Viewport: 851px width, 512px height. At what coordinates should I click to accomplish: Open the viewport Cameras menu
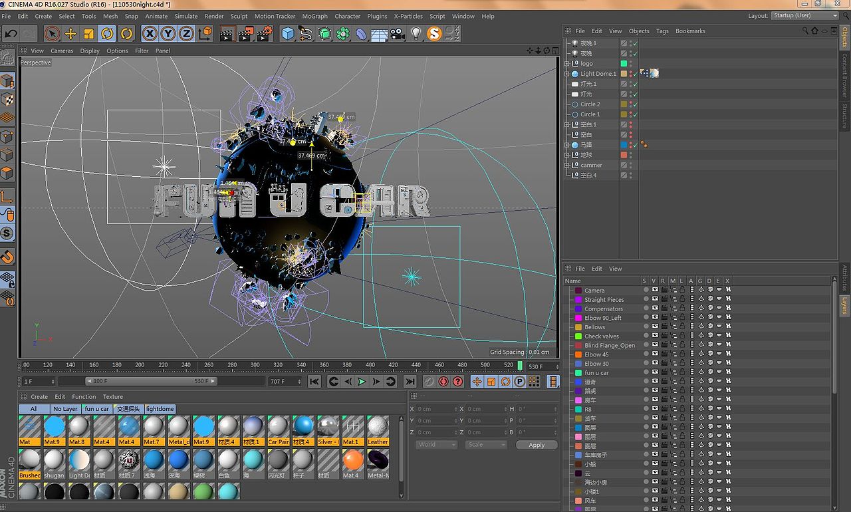click(x=62, y=51)
